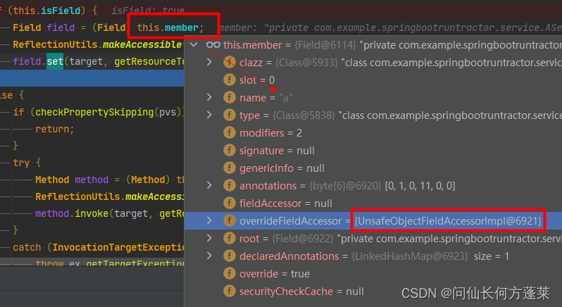Click the field icon next to override
562x307 pixels.
pyautogui.click(x=230, y=273)
